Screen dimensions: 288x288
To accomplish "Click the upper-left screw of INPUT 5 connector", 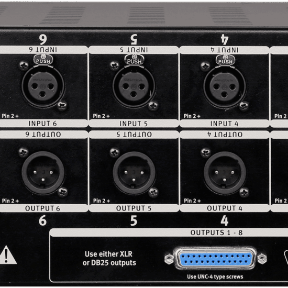I will (115, 65).
